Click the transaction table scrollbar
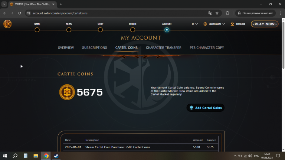This screenshot has width=285, height=160. pos(219,144)
